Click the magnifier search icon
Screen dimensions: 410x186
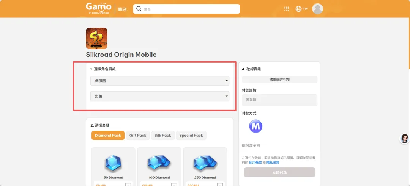[139, 9]
